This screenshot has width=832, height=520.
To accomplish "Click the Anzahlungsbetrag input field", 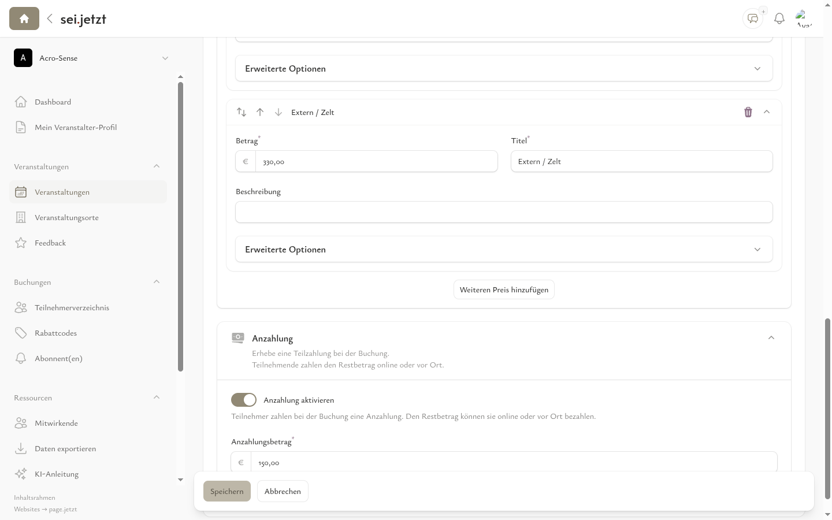I will (x=514, y=463).
